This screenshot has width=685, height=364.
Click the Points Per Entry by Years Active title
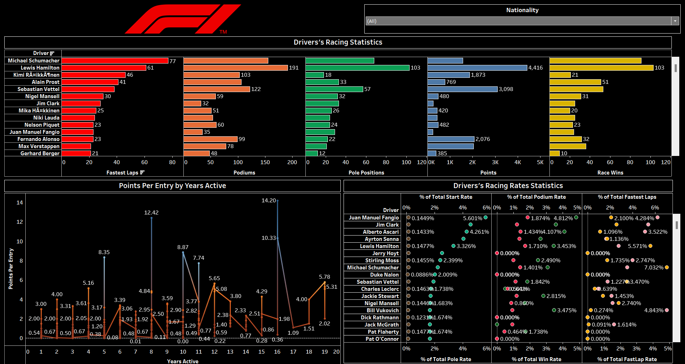[x=172, y=186]
